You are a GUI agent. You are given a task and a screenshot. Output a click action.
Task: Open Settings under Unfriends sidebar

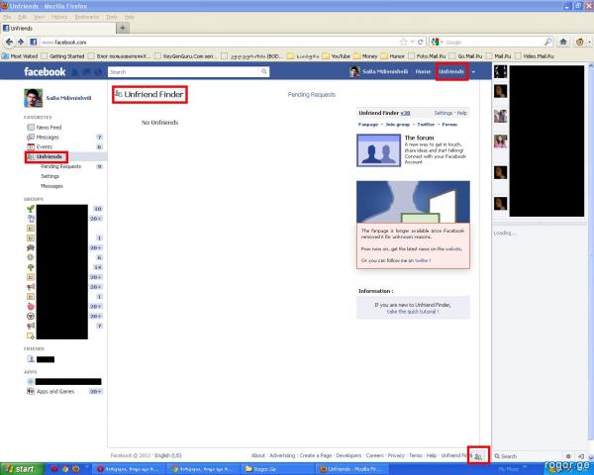coord(50,176)
